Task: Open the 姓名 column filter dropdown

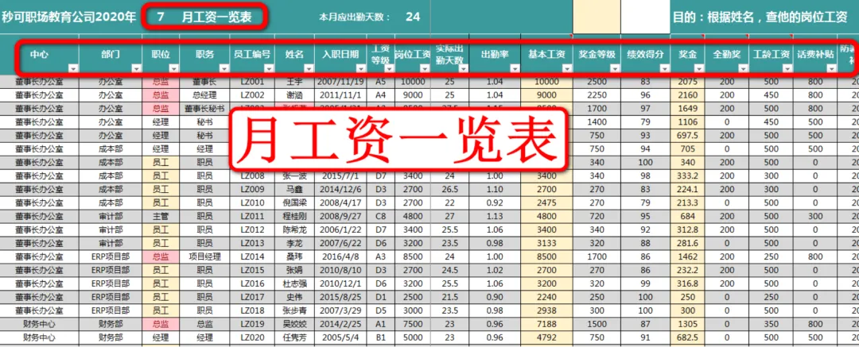Action: point(309,68)
